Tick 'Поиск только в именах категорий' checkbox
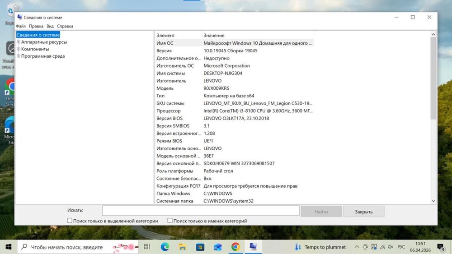452x254 pixels. pos(170,221)
